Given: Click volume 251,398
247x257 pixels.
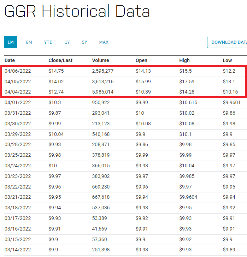Looking at the screenshot, I should tap(101, 250).
